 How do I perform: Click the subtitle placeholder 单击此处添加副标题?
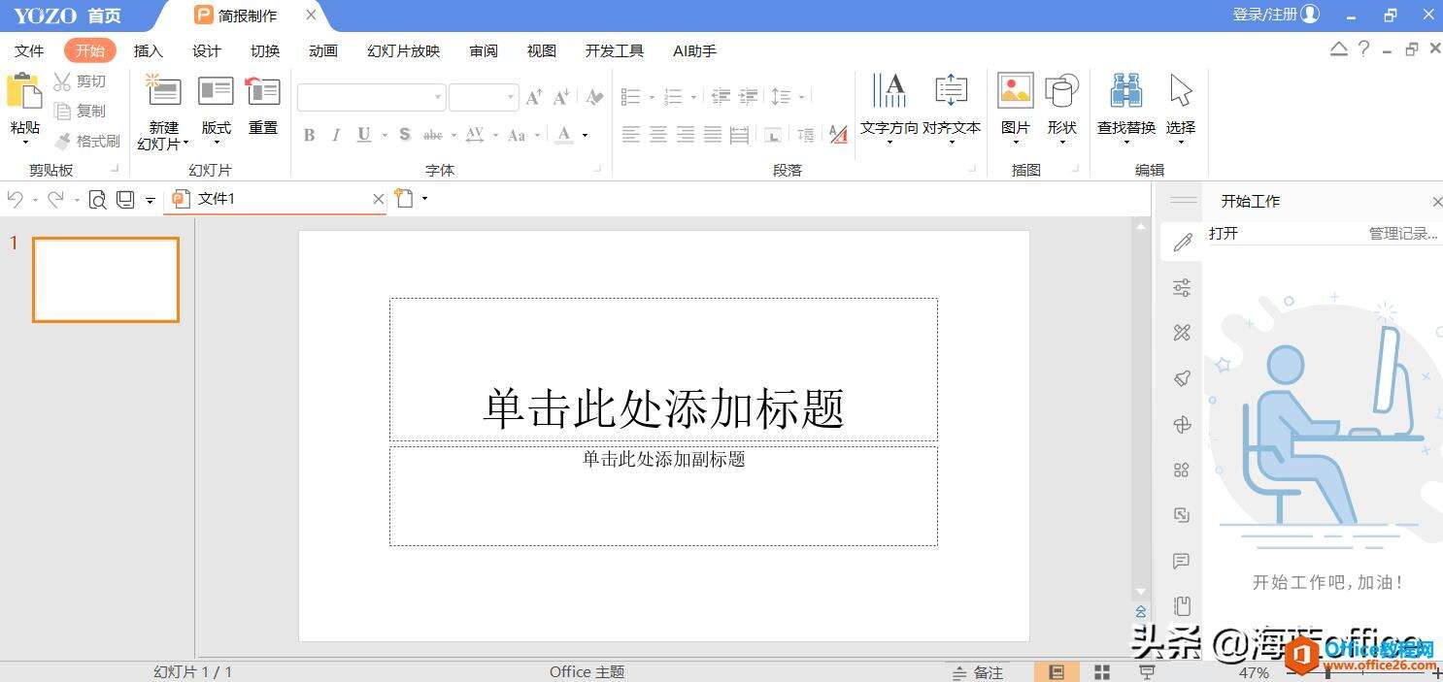(x=663, y=496)
